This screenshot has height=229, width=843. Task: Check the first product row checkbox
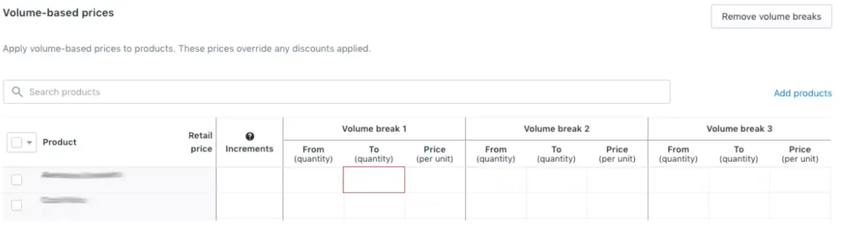click(x=17, y=180)
